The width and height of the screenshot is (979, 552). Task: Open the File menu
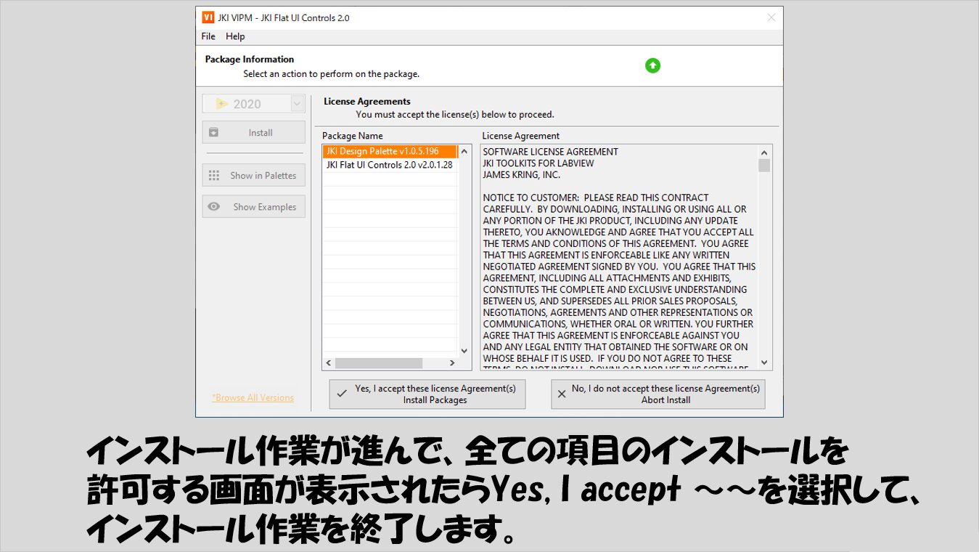[208, 36]
